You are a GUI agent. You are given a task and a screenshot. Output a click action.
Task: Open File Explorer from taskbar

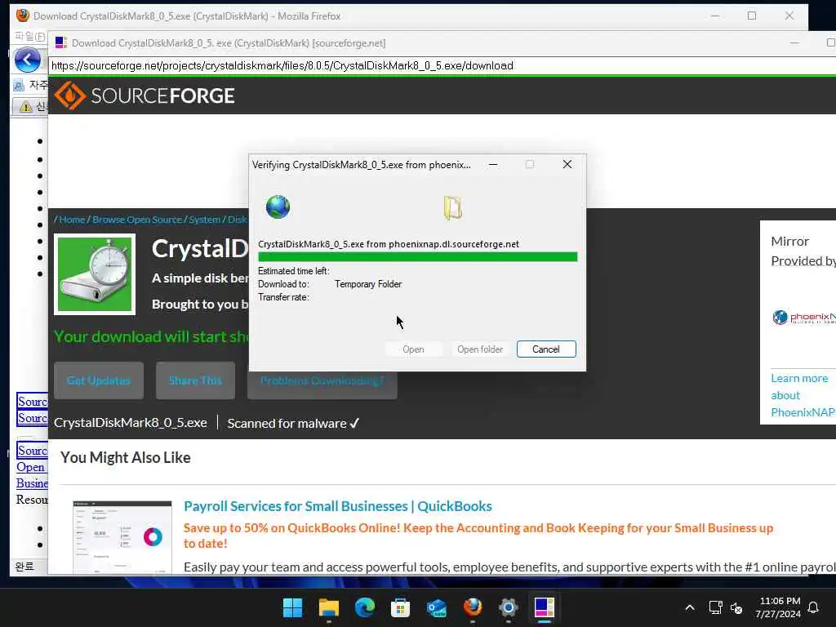tap(328, 607)
